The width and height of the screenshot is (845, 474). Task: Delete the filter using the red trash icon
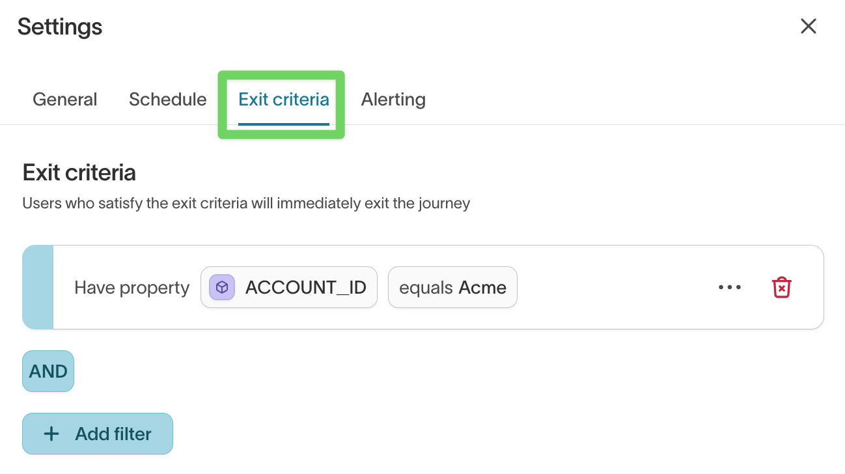(x=781, y=286)
